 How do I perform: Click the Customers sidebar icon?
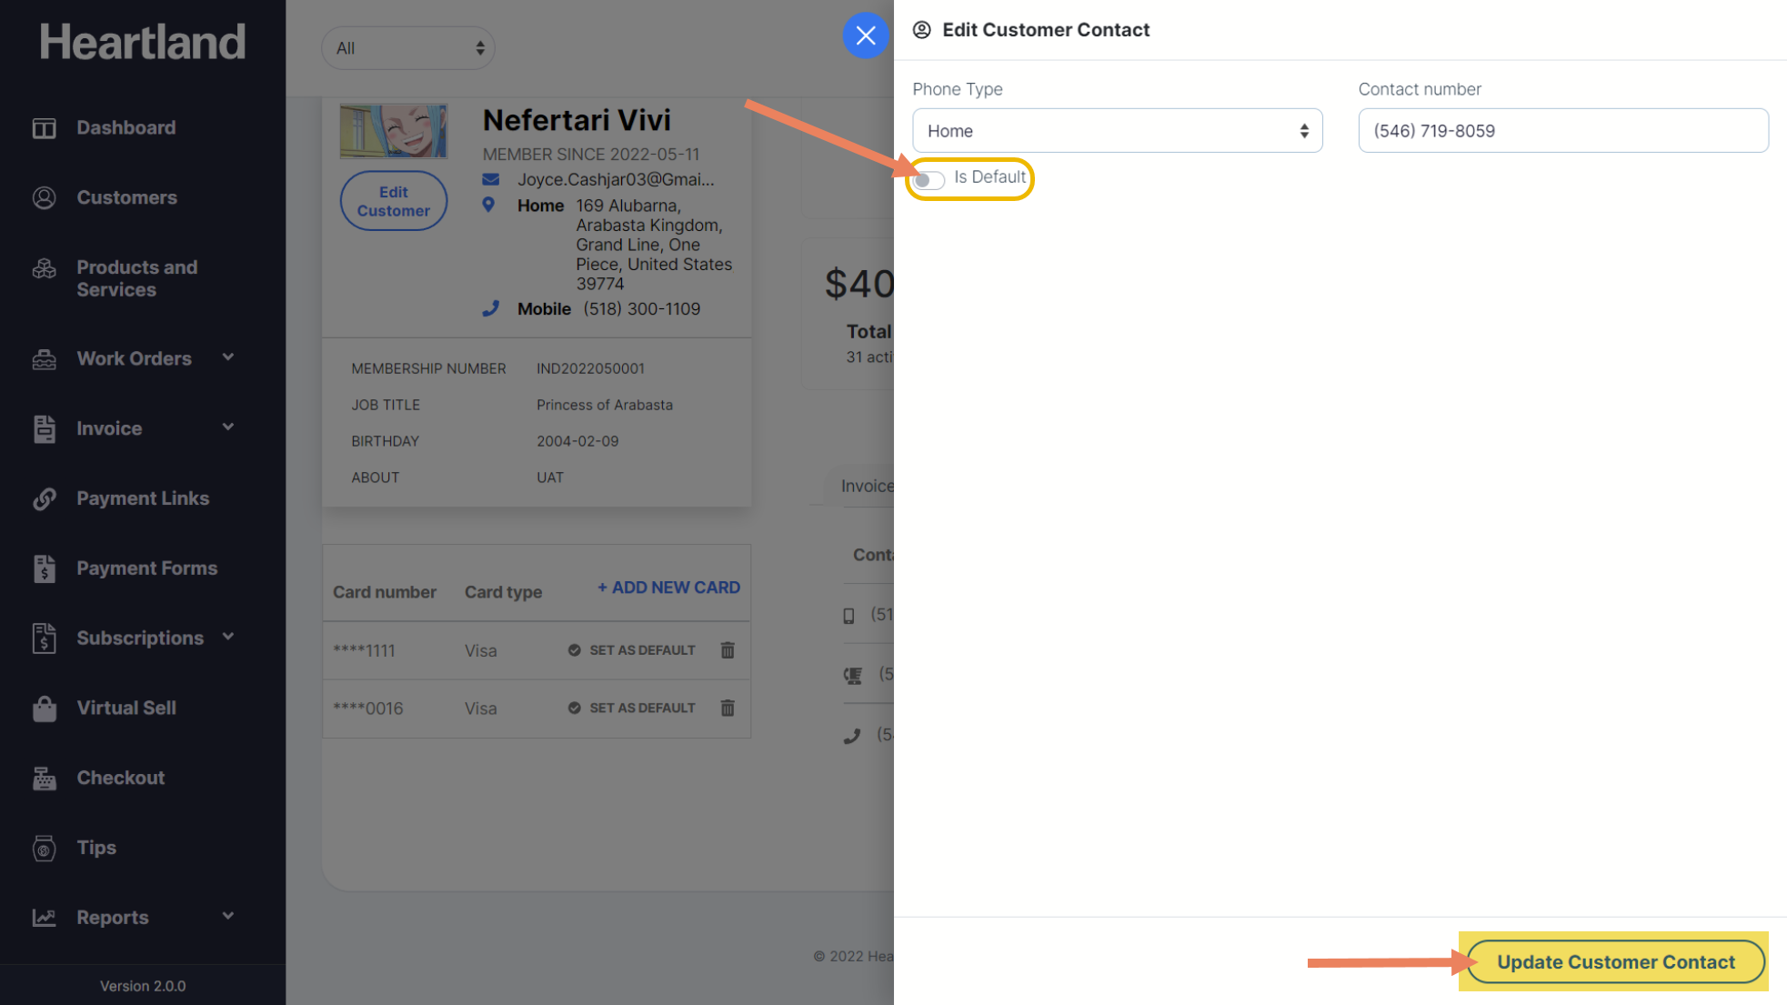click(44, 197)
